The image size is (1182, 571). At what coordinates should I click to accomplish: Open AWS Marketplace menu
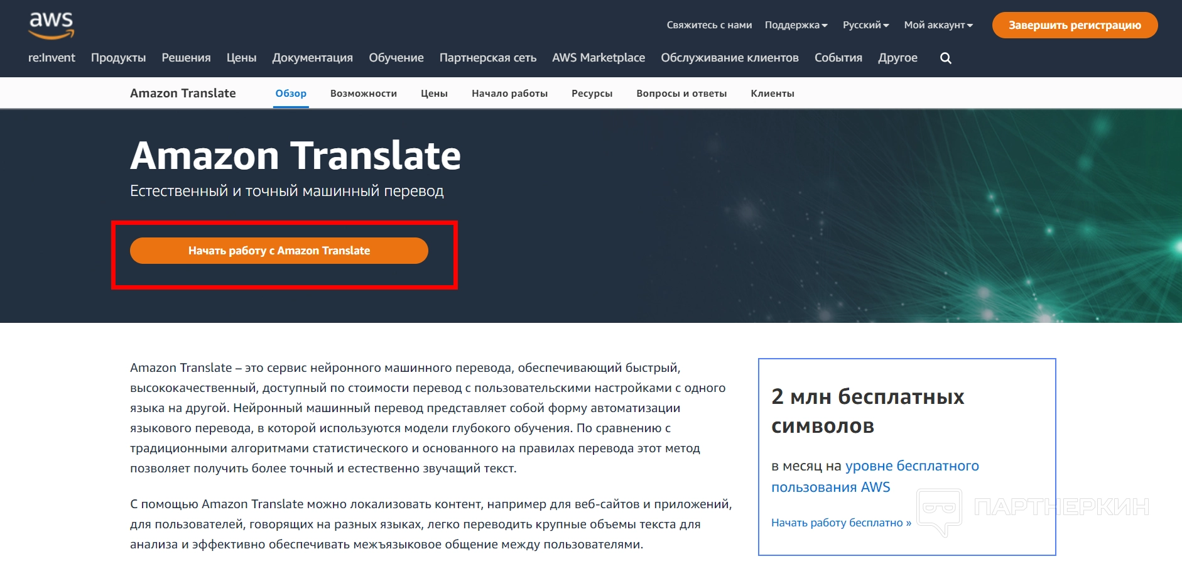pyautogui.click(x=599, y=58)
